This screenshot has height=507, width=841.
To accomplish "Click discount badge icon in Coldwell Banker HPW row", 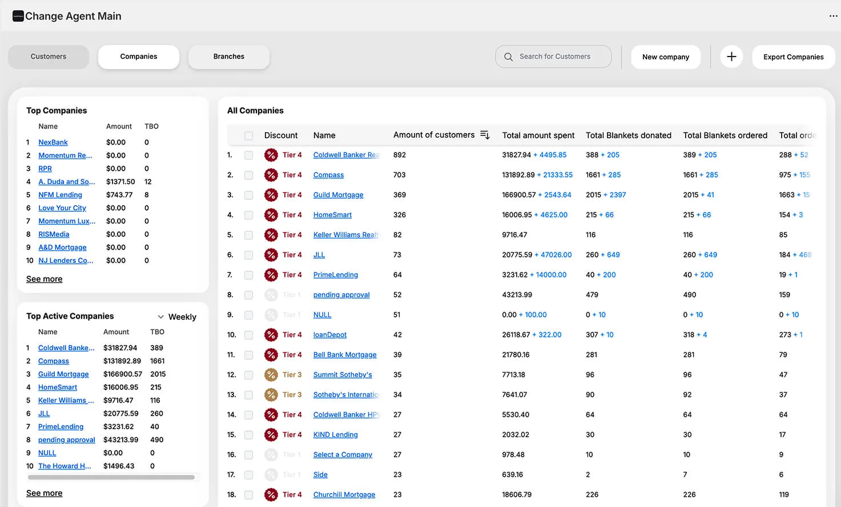I will [x=271, y=415].
